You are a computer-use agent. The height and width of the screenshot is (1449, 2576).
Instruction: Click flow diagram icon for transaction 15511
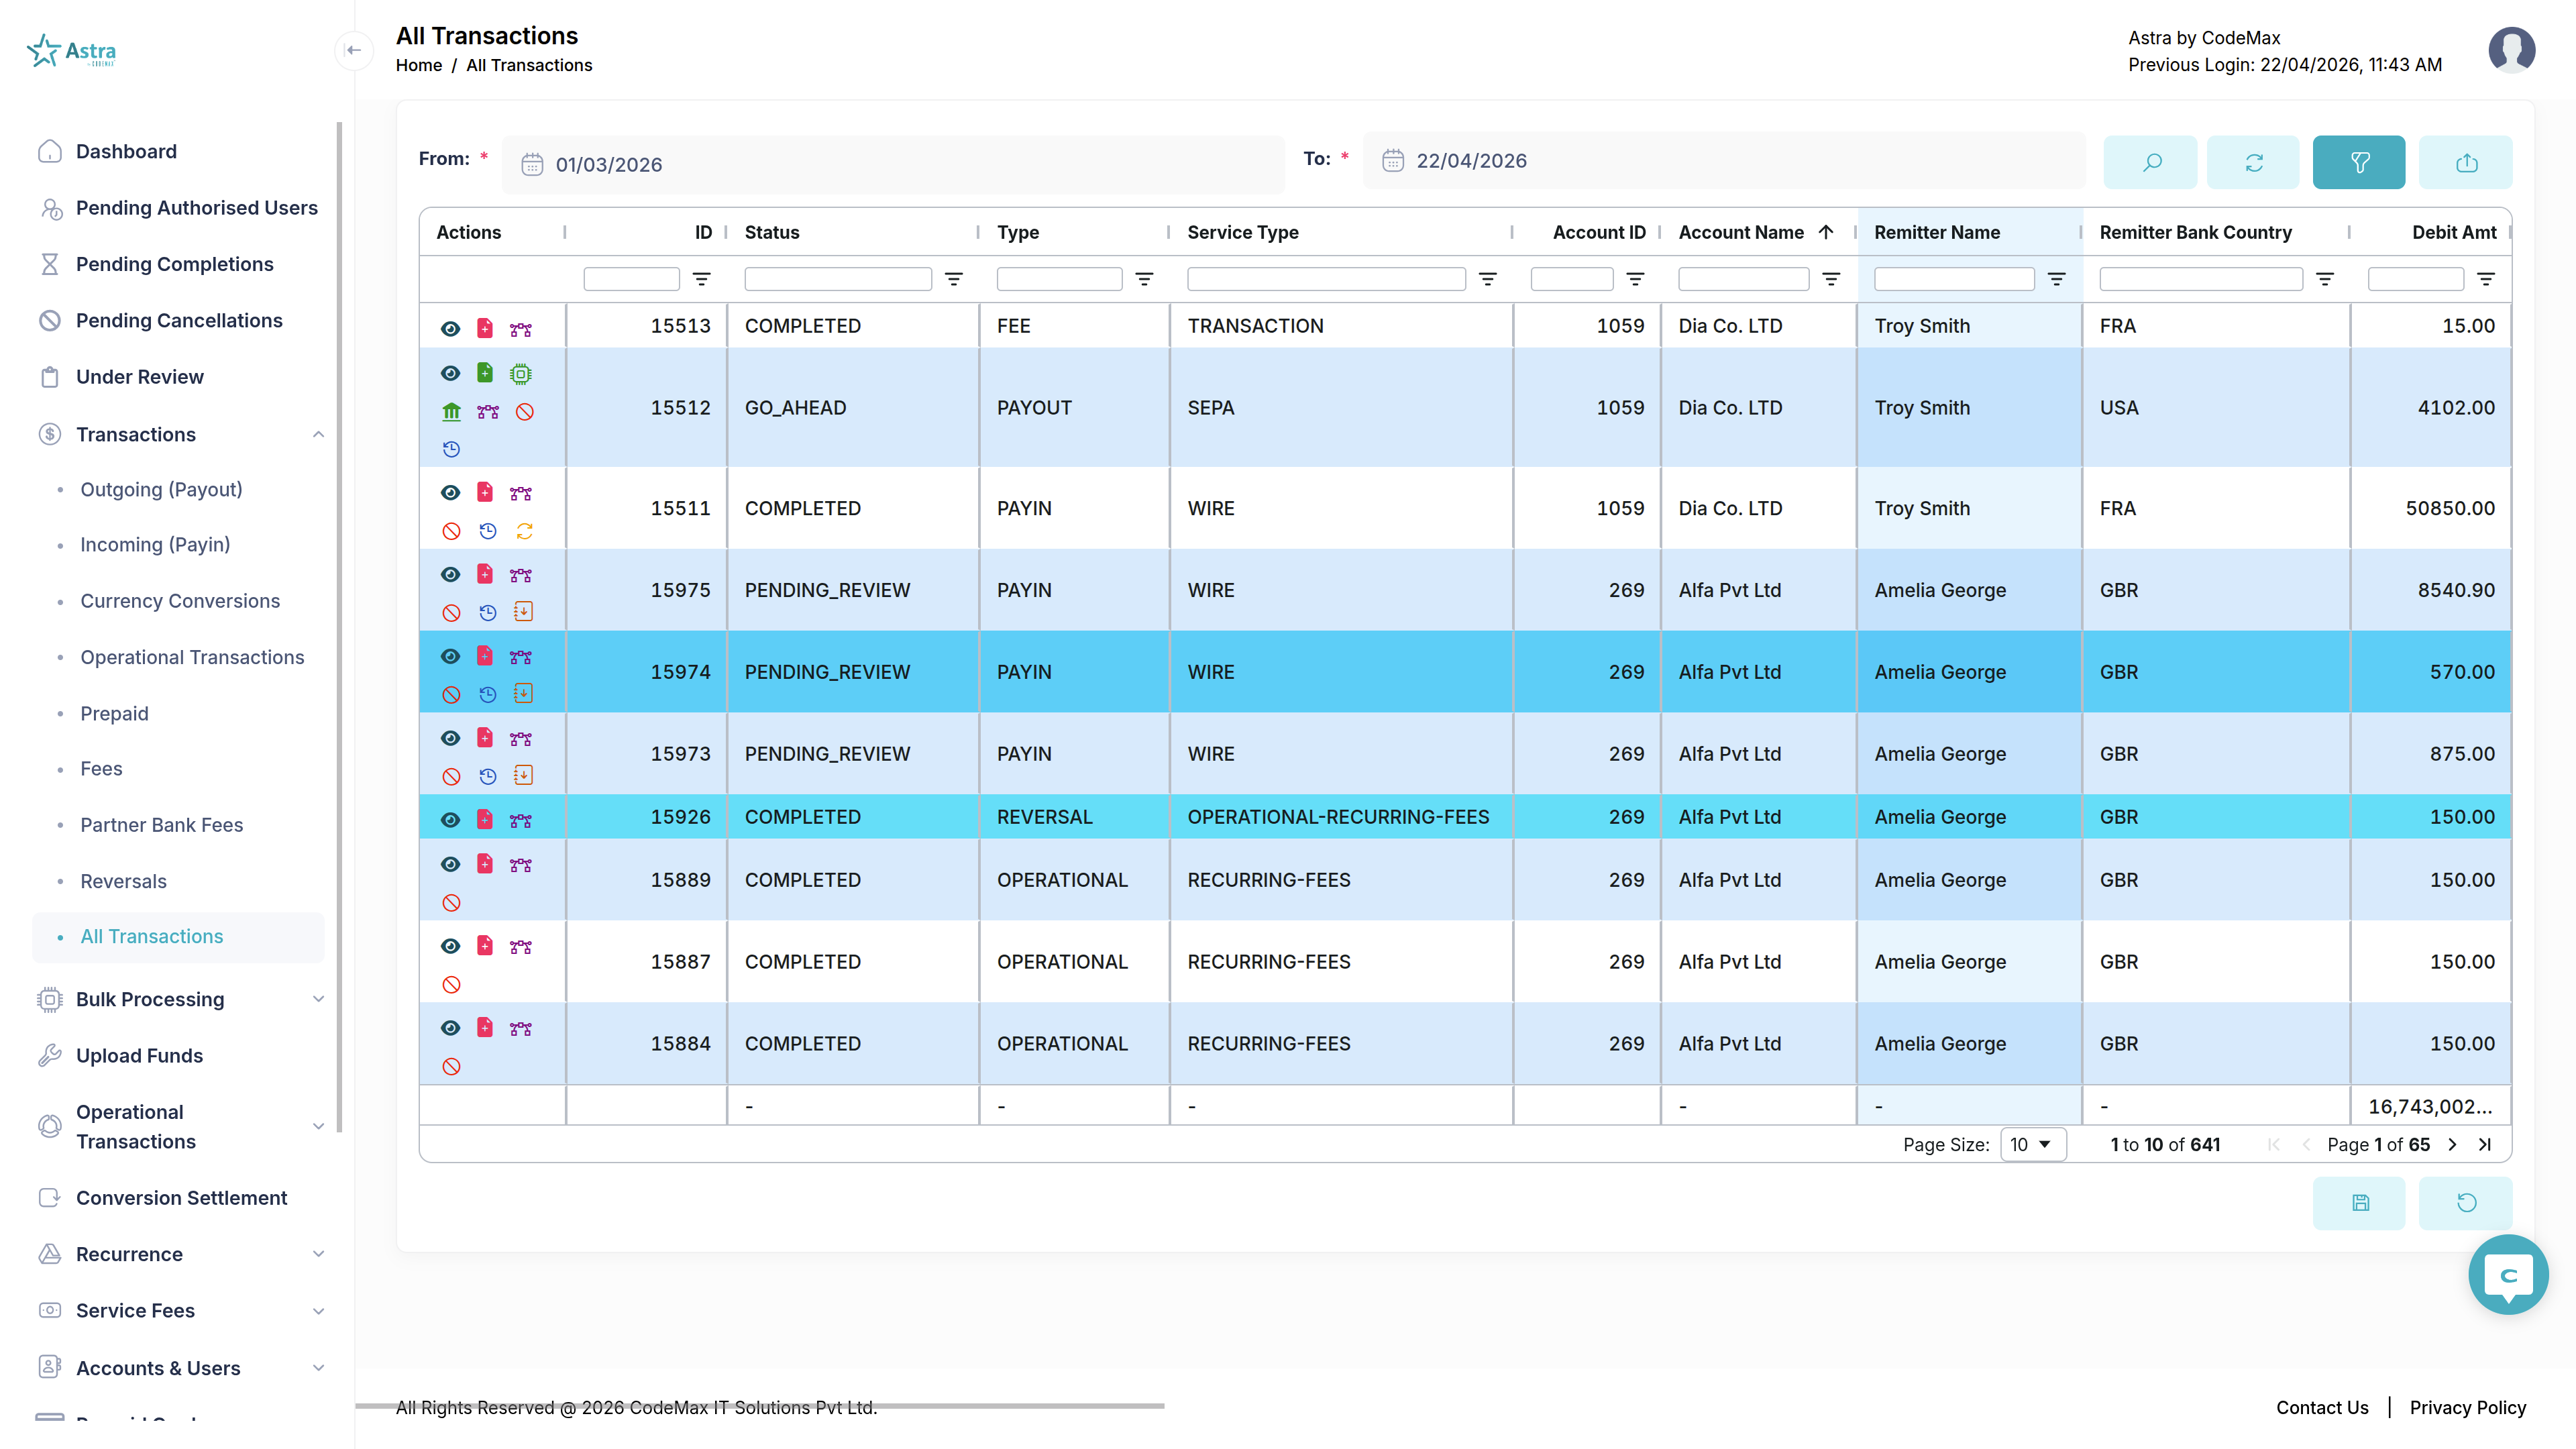coord(521,493)
